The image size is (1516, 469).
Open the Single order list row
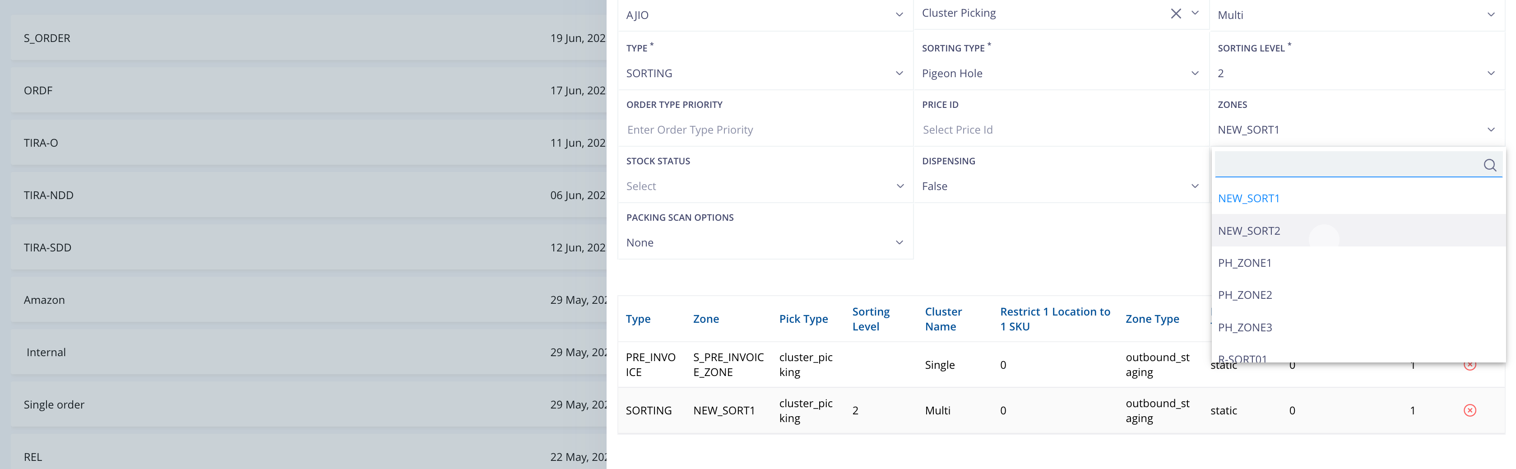pyautogui.click(x=309, y=405)
